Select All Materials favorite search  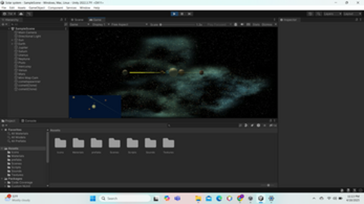pos(20,134)
